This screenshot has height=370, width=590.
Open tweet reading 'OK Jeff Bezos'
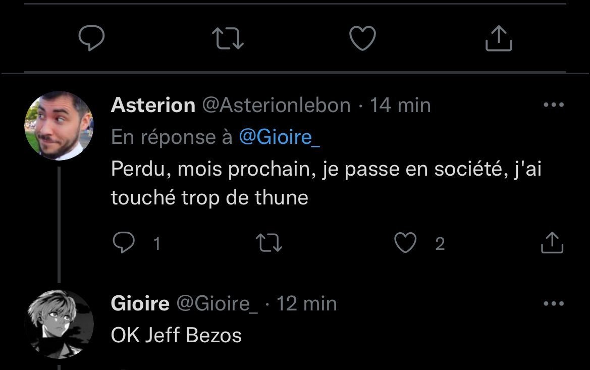(x=176, y=335)
